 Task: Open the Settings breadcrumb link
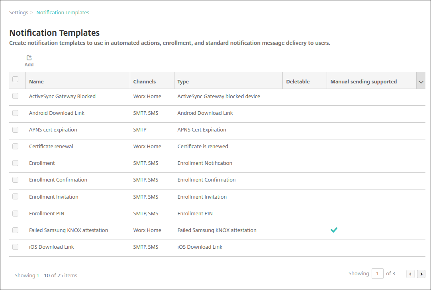tap(19, 12)
